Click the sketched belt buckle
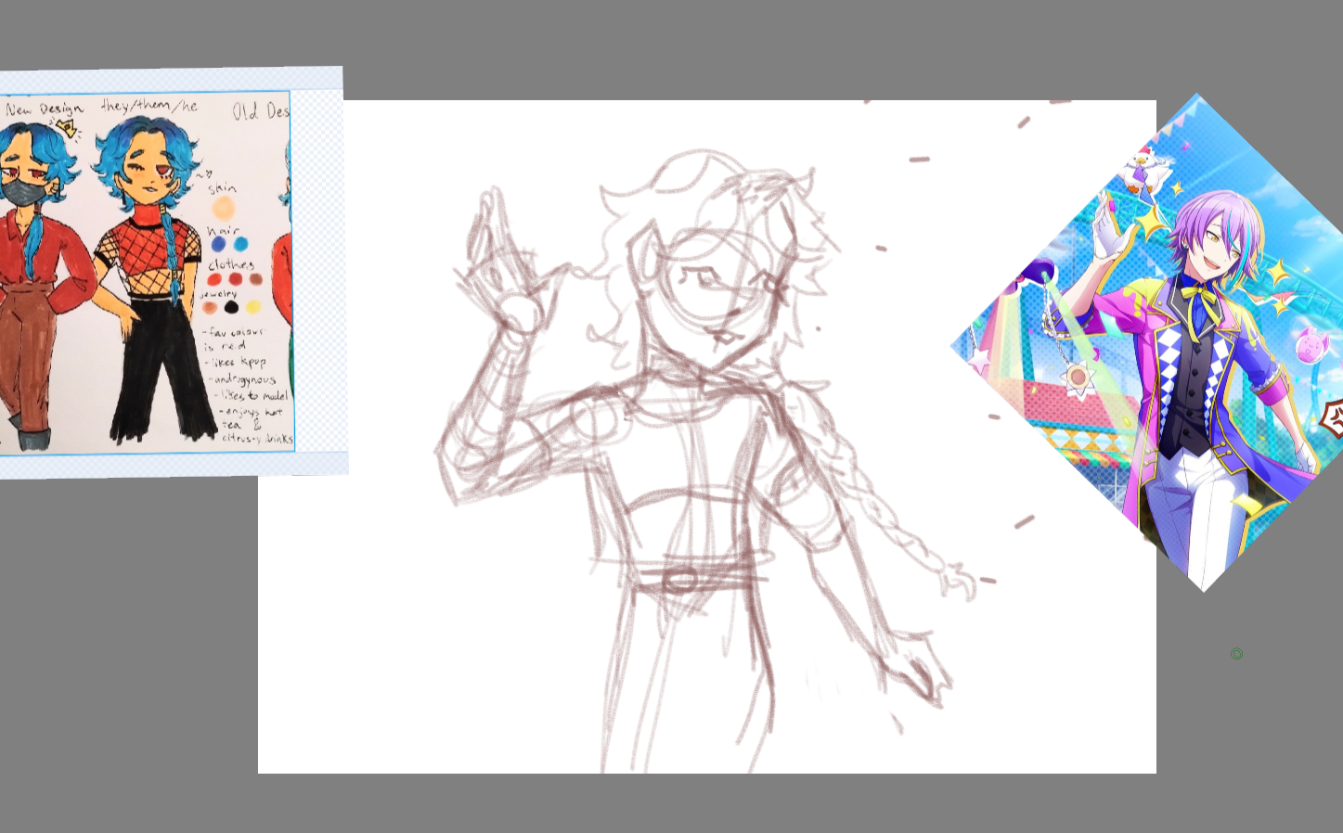 coord(679,582)
